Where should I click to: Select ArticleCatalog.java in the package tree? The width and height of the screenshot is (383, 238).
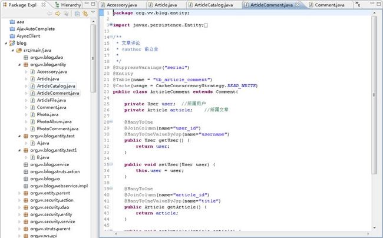tap(56, 86)
